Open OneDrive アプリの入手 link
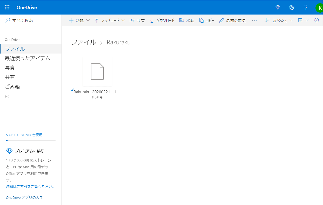The width and height of the screenshot is (323, 205). click(x=24, y=197)
